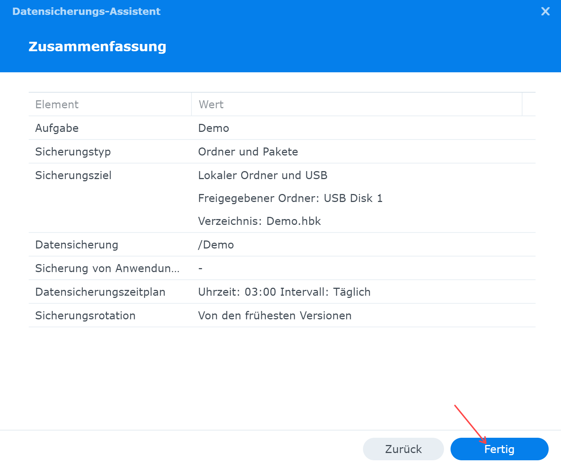Select the Sicherungsrotation row label
561x465 pixels.
85,316
